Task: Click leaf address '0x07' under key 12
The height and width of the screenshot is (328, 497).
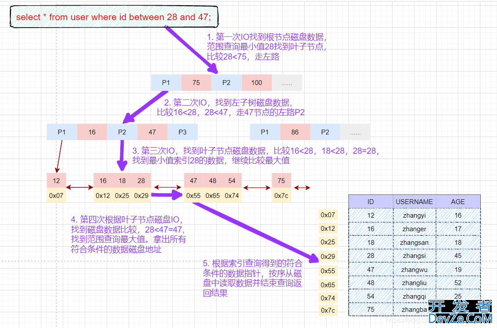Action: (x=57, y=195)
